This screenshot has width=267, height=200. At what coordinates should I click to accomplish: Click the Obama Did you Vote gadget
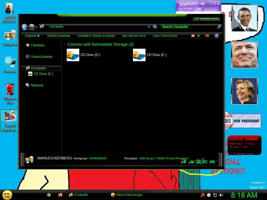[x=245, y=18]
